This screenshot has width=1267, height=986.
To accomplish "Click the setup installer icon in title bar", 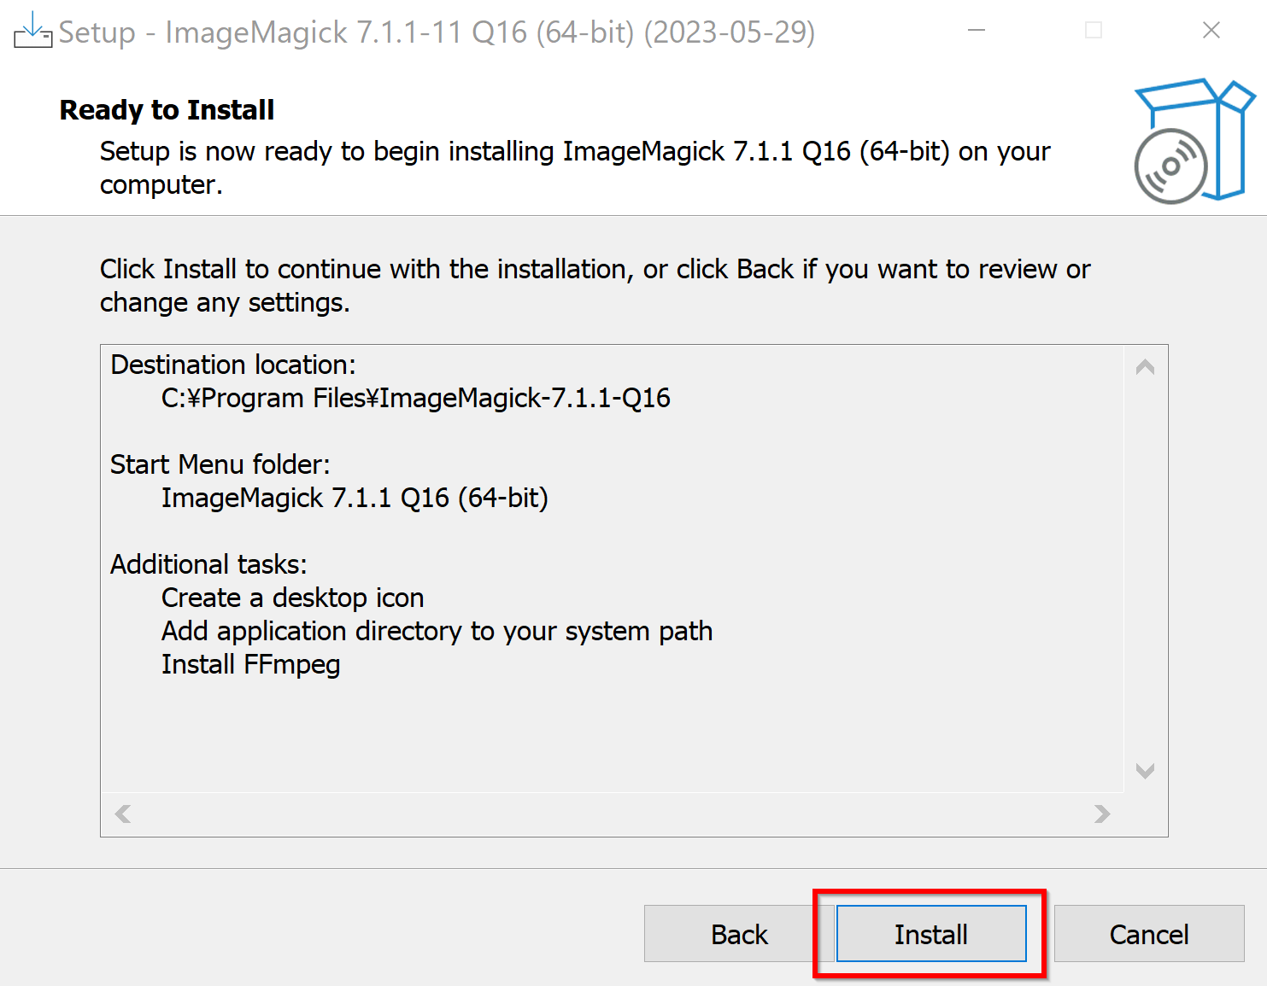I will 32,31.
